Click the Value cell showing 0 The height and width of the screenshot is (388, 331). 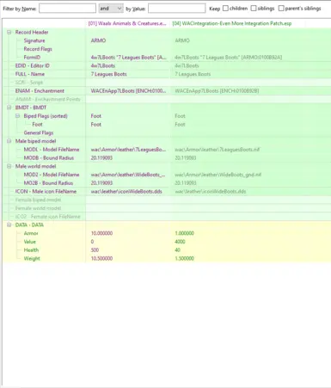[92, 242]
